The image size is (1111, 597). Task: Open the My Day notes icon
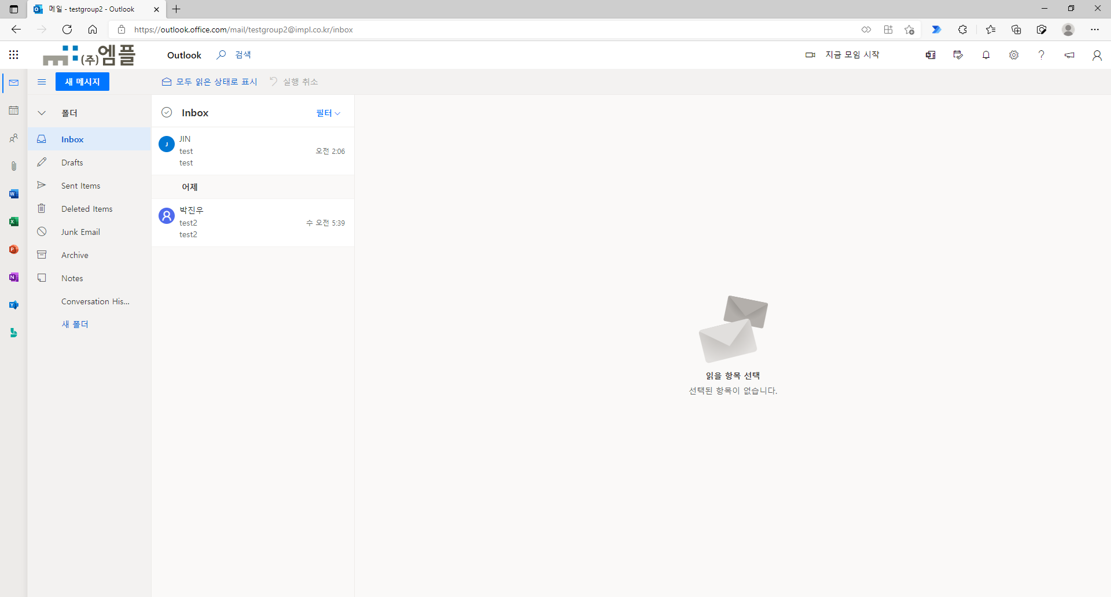958,55
